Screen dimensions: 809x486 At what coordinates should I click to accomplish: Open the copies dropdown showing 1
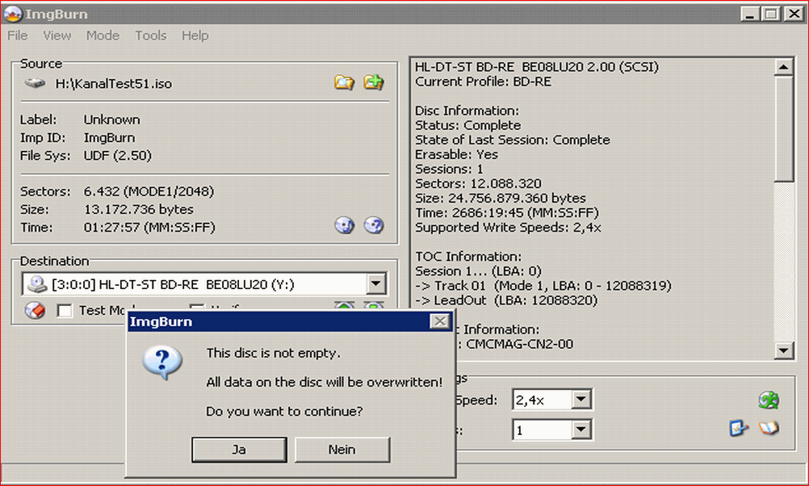click(581, 430)
